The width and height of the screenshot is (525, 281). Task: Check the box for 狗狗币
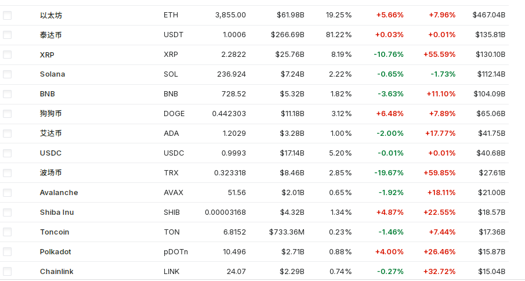click(7, 114)
